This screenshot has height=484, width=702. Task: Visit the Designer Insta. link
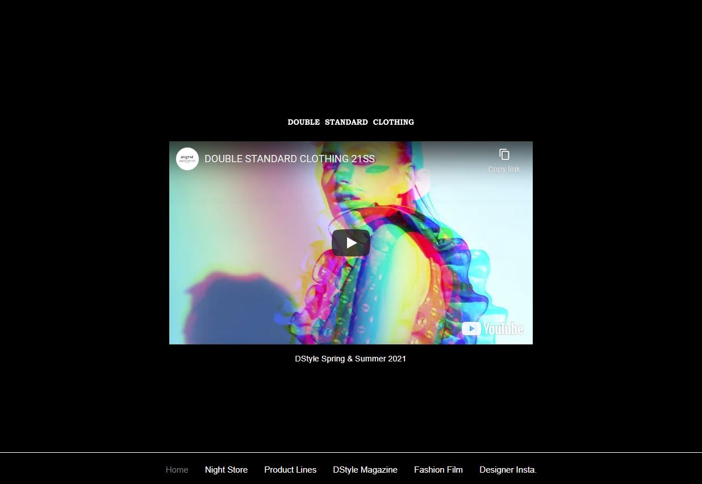[x=508, y=470]
